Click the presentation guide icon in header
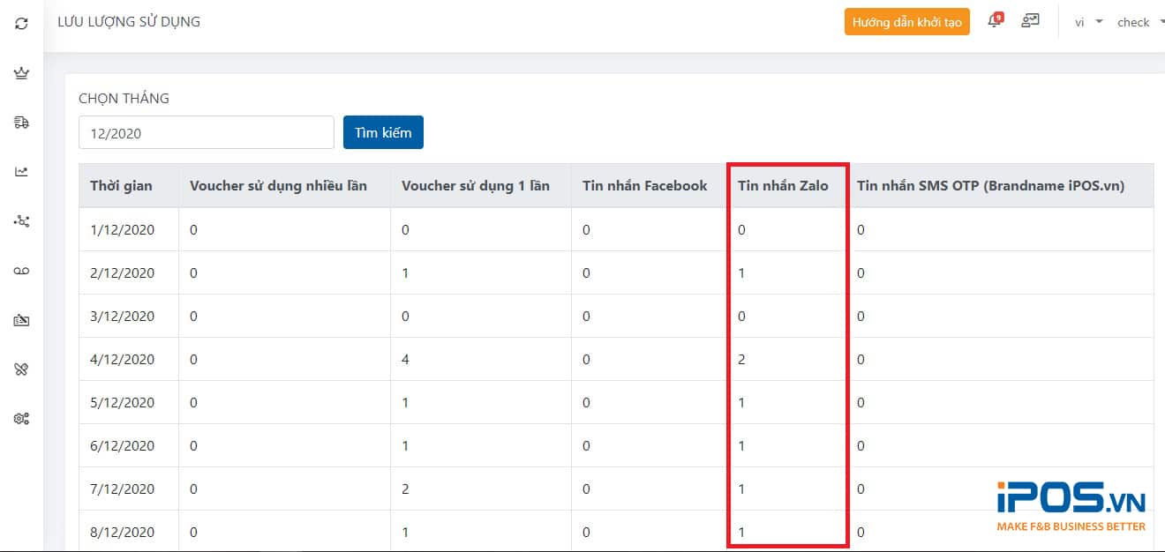Image resolution: width=1165 pixels, height=552 pixels. [1030, 21]
